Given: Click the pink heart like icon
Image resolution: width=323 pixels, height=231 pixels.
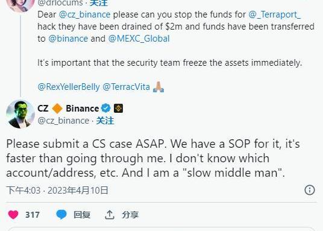Looking at the screenshot, I should tap(13, 215).
